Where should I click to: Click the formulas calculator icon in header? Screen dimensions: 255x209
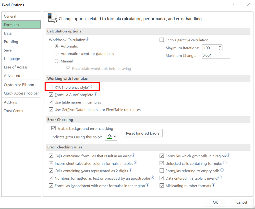pos(52,18)
